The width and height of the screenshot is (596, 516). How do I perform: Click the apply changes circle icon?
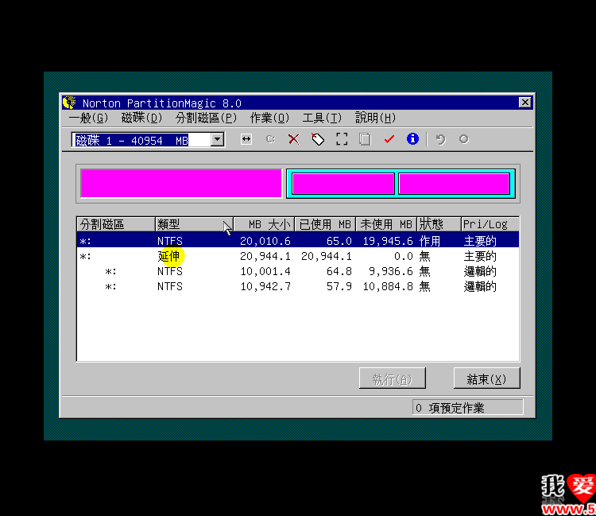464,139
